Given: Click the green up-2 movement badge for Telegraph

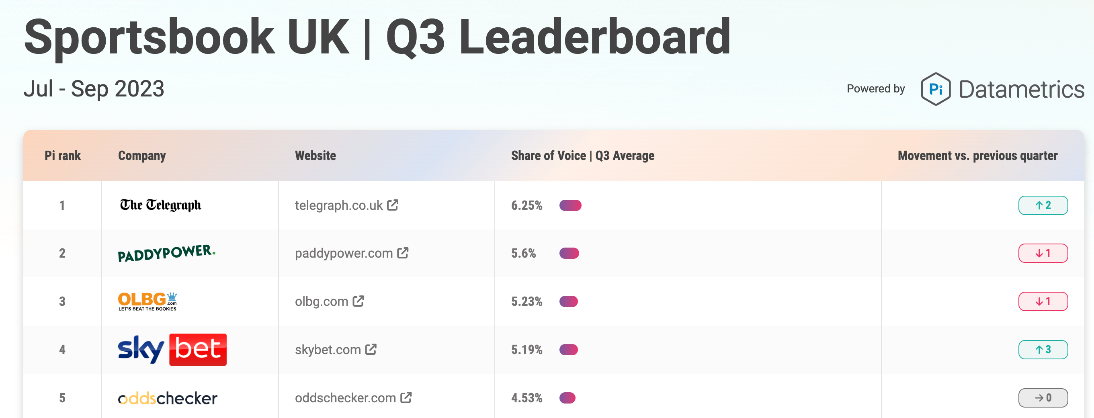Looking at the screenshot, I should pyautogui.click(x=1043, y=205).
